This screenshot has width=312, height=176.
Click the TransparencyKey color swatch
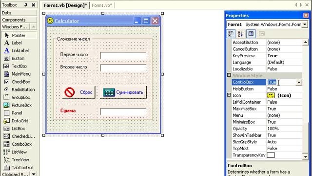point(271,155)
